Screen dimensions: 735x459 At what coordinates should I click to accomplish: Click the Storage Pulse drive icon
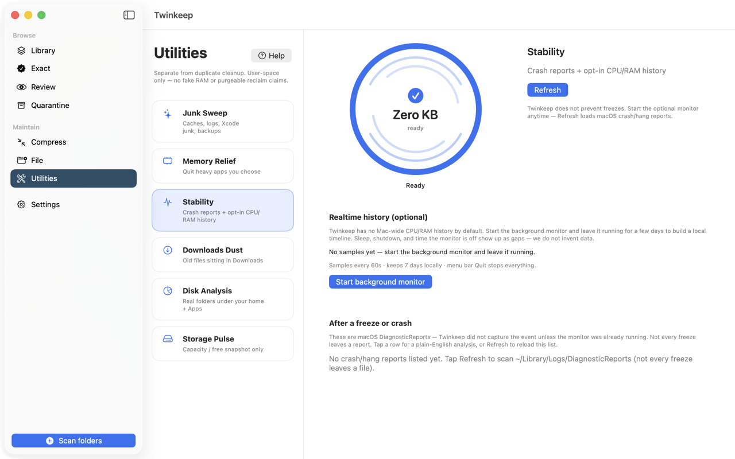tap(168, 339)
